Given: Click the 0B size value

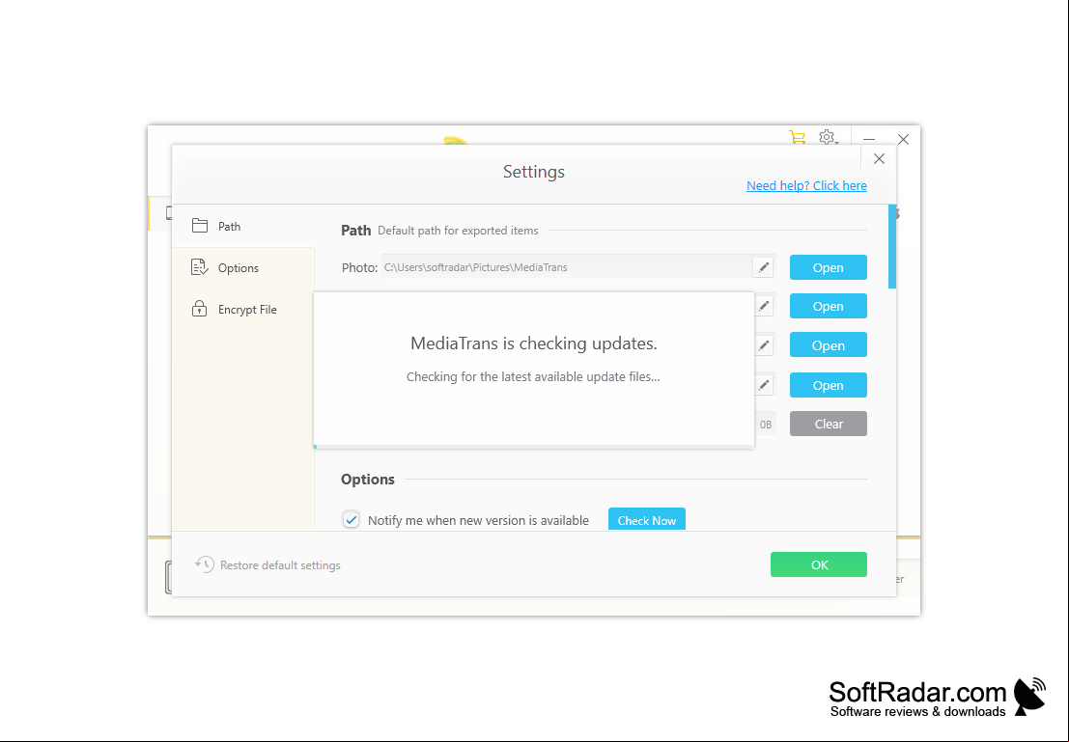Looking at the screenshot, I should 766,425.
